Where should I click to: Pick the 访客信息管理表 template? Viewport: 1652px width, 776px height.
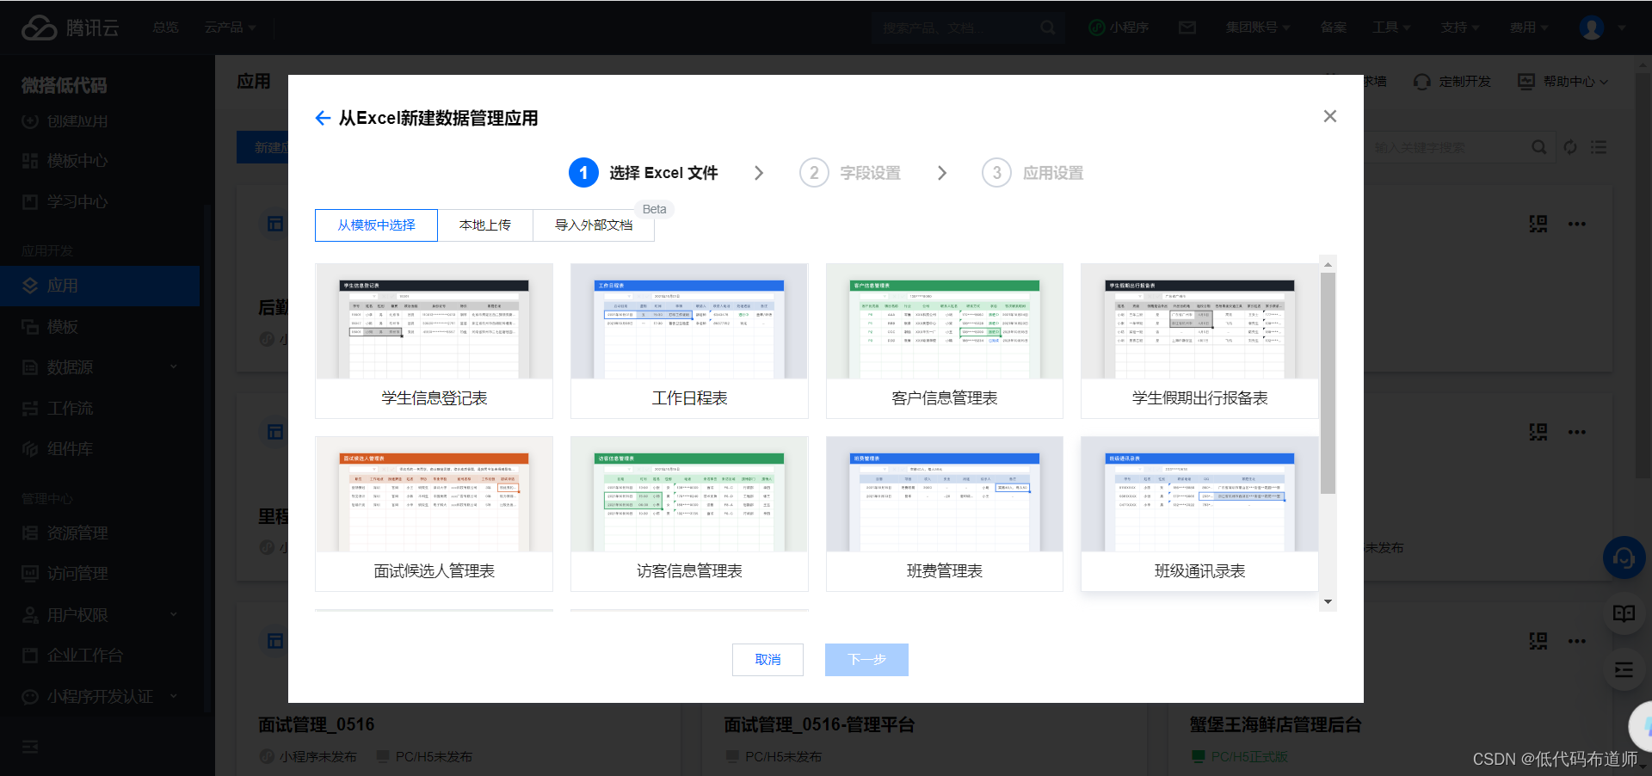[689, 514]
